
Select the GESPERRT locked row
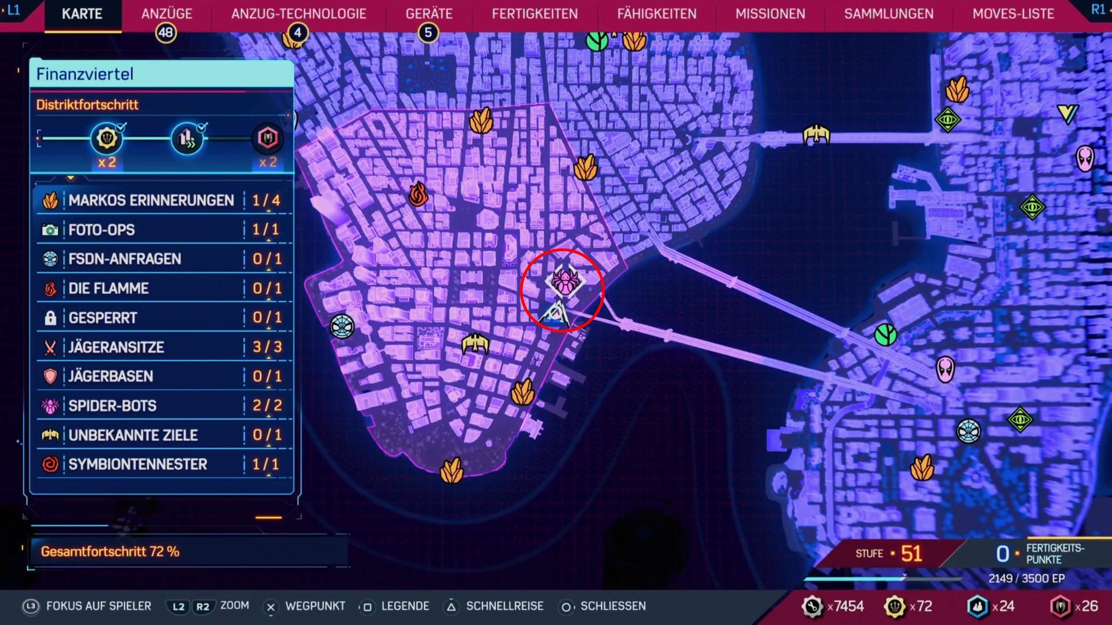tap(163, 318)
